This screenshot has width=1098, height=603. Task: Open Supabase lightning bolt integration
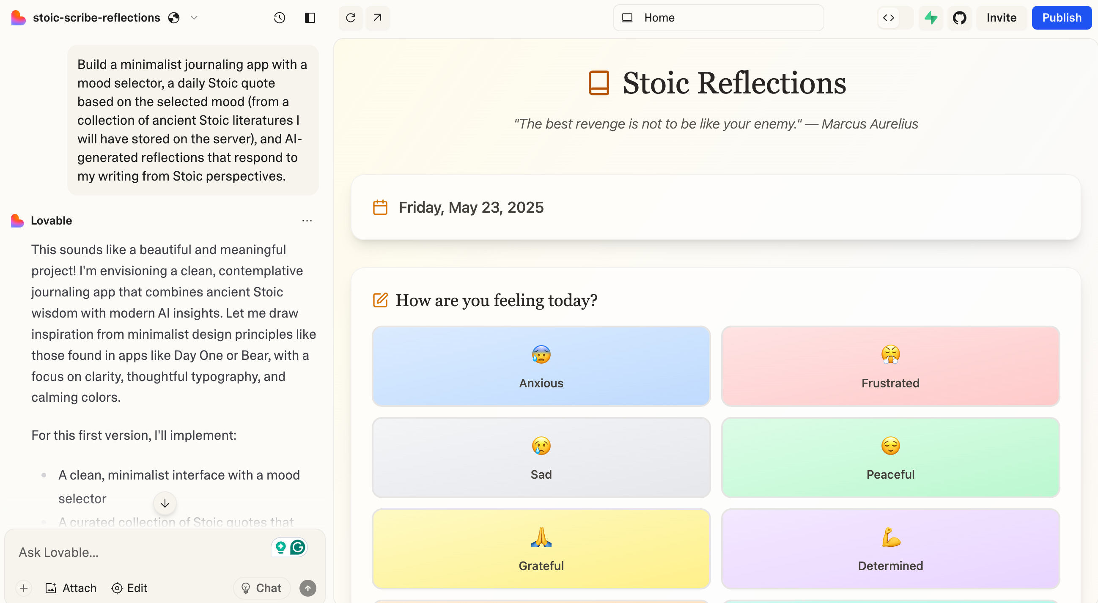coord(931,17)
